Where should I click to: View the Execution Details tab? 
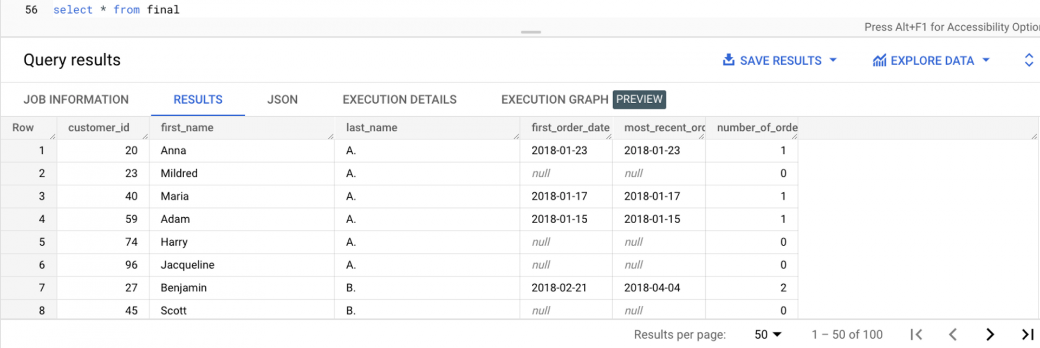point(399,99)
